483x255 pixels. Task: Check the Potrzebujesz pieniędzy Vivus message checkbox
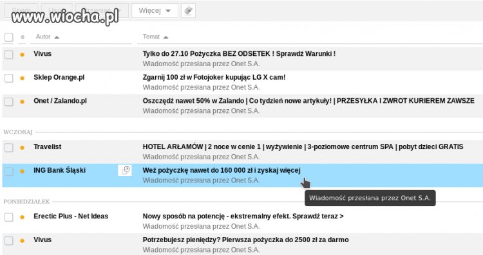[x=8, y=241]
